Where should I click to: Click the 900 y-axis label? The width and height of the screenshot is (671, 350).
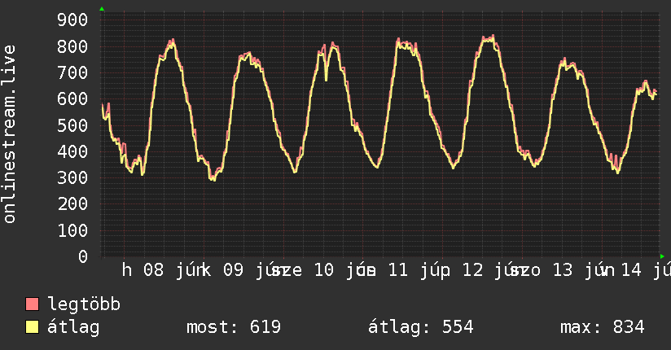[x=72, y=20]
